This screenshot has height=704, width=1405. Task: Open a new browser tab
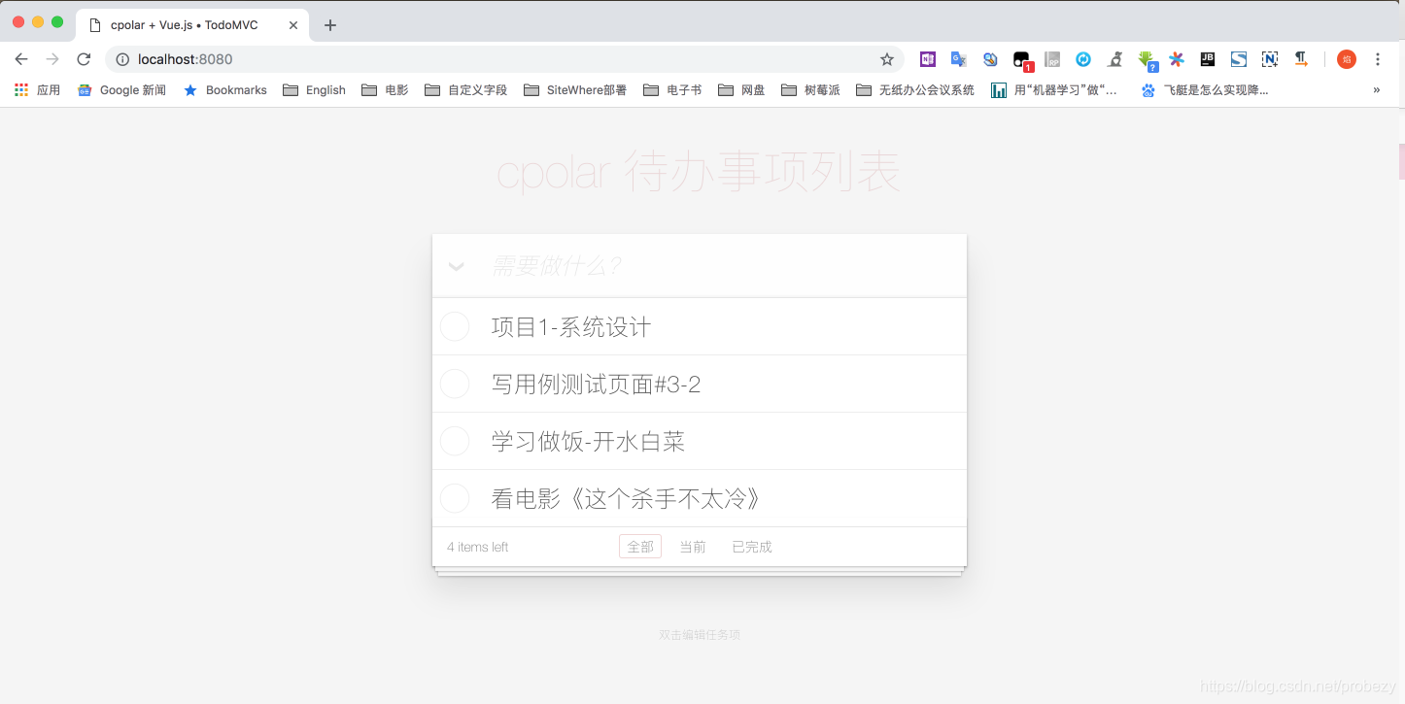click(330, 25)
